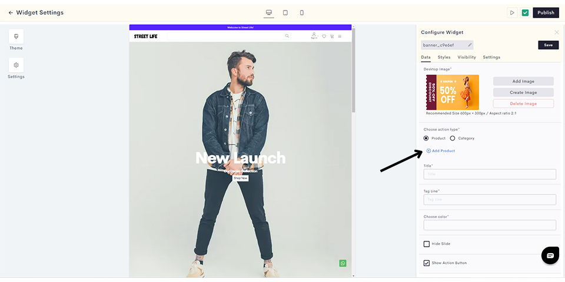
Task: Click the New Launch banner heading
Action: 240,158
